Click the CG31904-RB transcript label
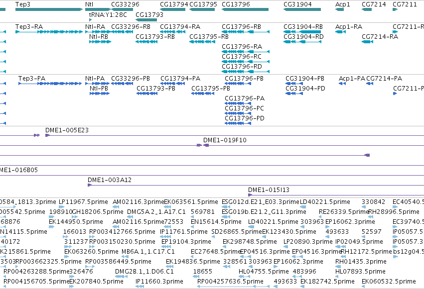424x289 pixels. coord(303,27)
